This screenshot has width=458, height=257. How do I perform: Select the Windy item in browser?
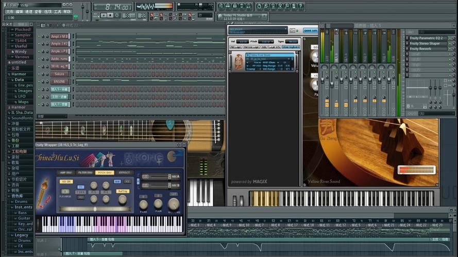click(x=21, y=51)
